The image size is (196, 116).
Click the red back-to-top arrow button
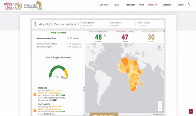coord(191,111)
